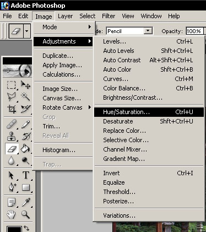Choose Auto Contrast

(x=149, y=60)
